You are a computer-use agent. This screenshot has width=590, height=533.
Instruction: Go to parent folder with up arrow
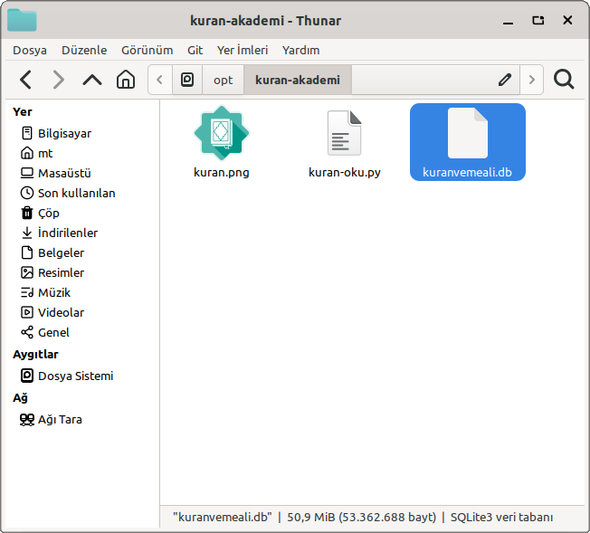92,80
